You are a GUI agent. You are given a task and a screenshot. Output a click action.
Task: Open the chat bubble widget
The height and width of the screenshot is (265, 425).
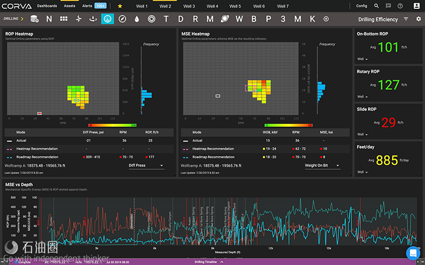click(412, 252)
